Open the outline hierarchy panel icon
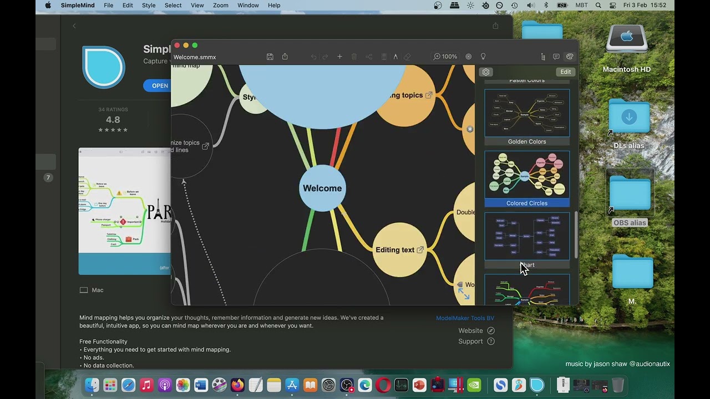The height and width of the screenshot is (399, 710). [x=543, y=57]
